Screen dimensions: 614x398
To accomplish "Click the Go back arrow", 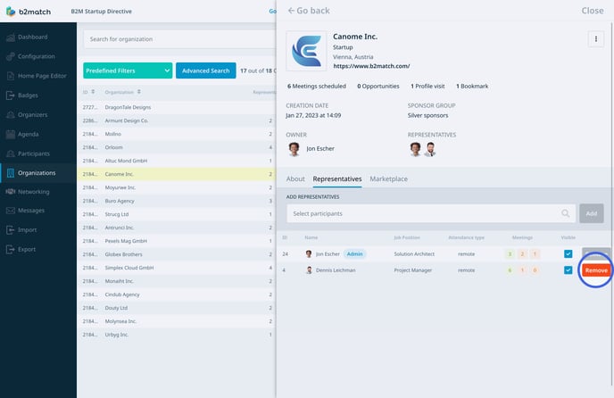I will pyautogui.click(x=291, y=11).
